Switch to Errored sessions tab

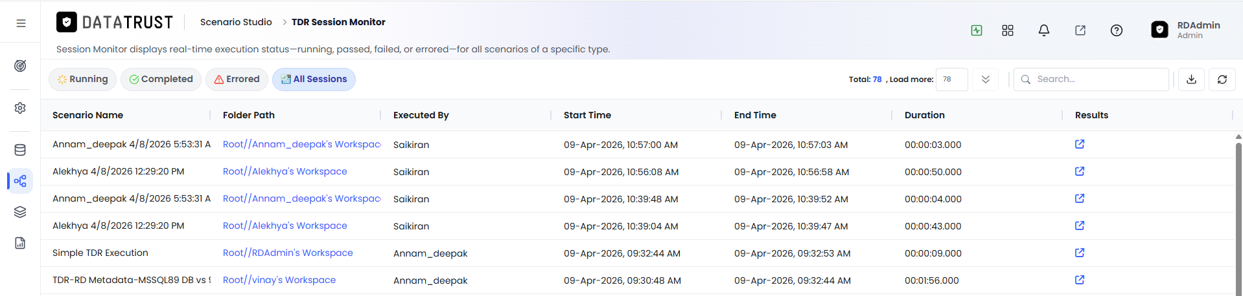pos(237,79)
